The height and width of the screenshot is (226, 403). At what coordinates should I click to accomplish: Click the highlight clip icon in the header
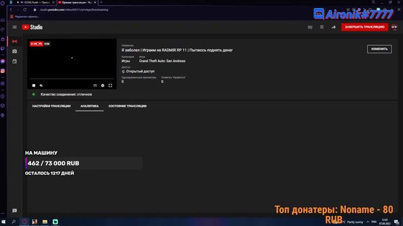point(322,27)
